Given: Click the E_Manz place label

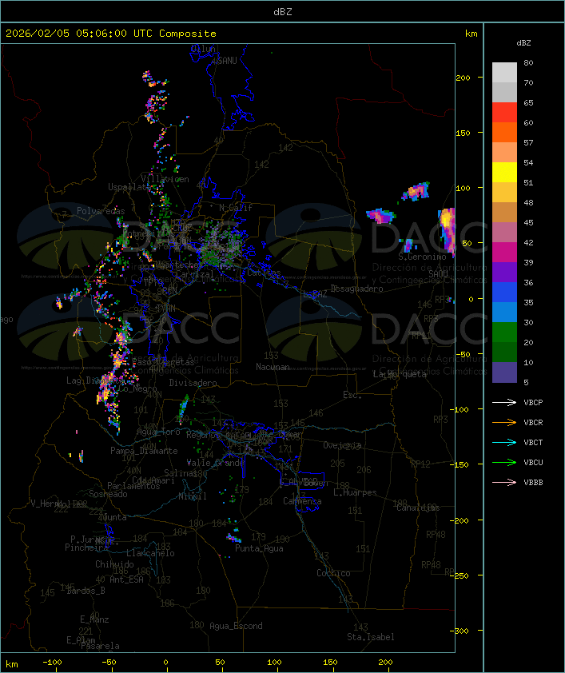Looking at the screenshot, I should point(94,619).
